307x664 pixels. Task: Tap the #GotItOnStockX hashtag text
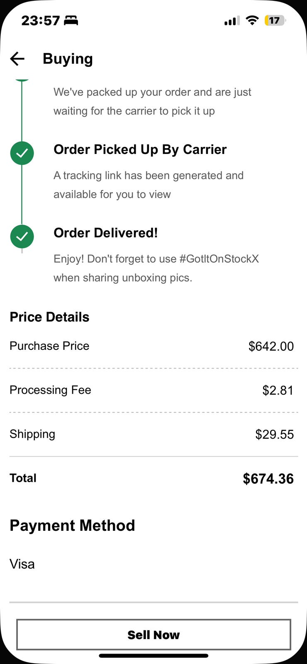pos(219,259)
